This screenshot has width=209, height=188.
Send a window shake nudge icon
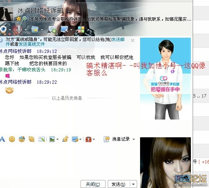click(32, 139)
